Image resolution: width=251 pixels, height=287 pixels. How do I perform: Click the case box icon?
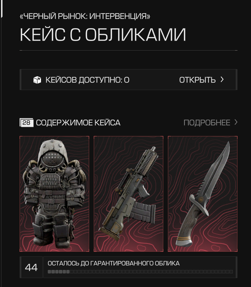point(37,80)
